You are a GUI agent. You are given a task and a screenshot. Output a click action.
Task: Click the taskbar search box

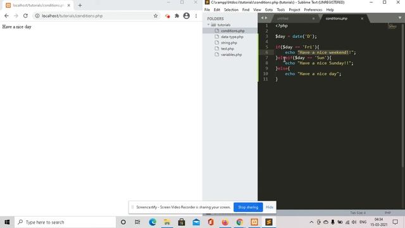coord(65,222)
